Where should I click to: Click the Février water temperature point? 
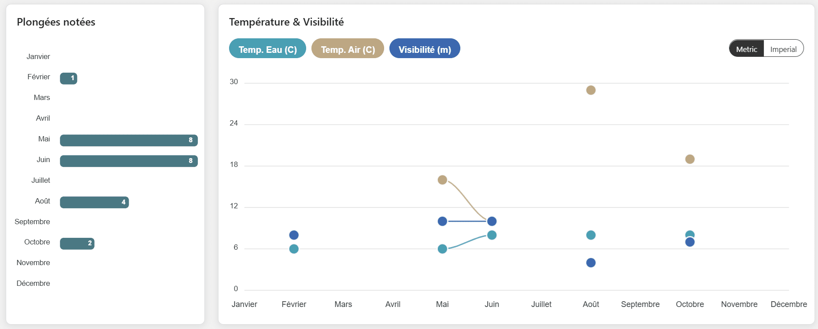coord(294,249)
